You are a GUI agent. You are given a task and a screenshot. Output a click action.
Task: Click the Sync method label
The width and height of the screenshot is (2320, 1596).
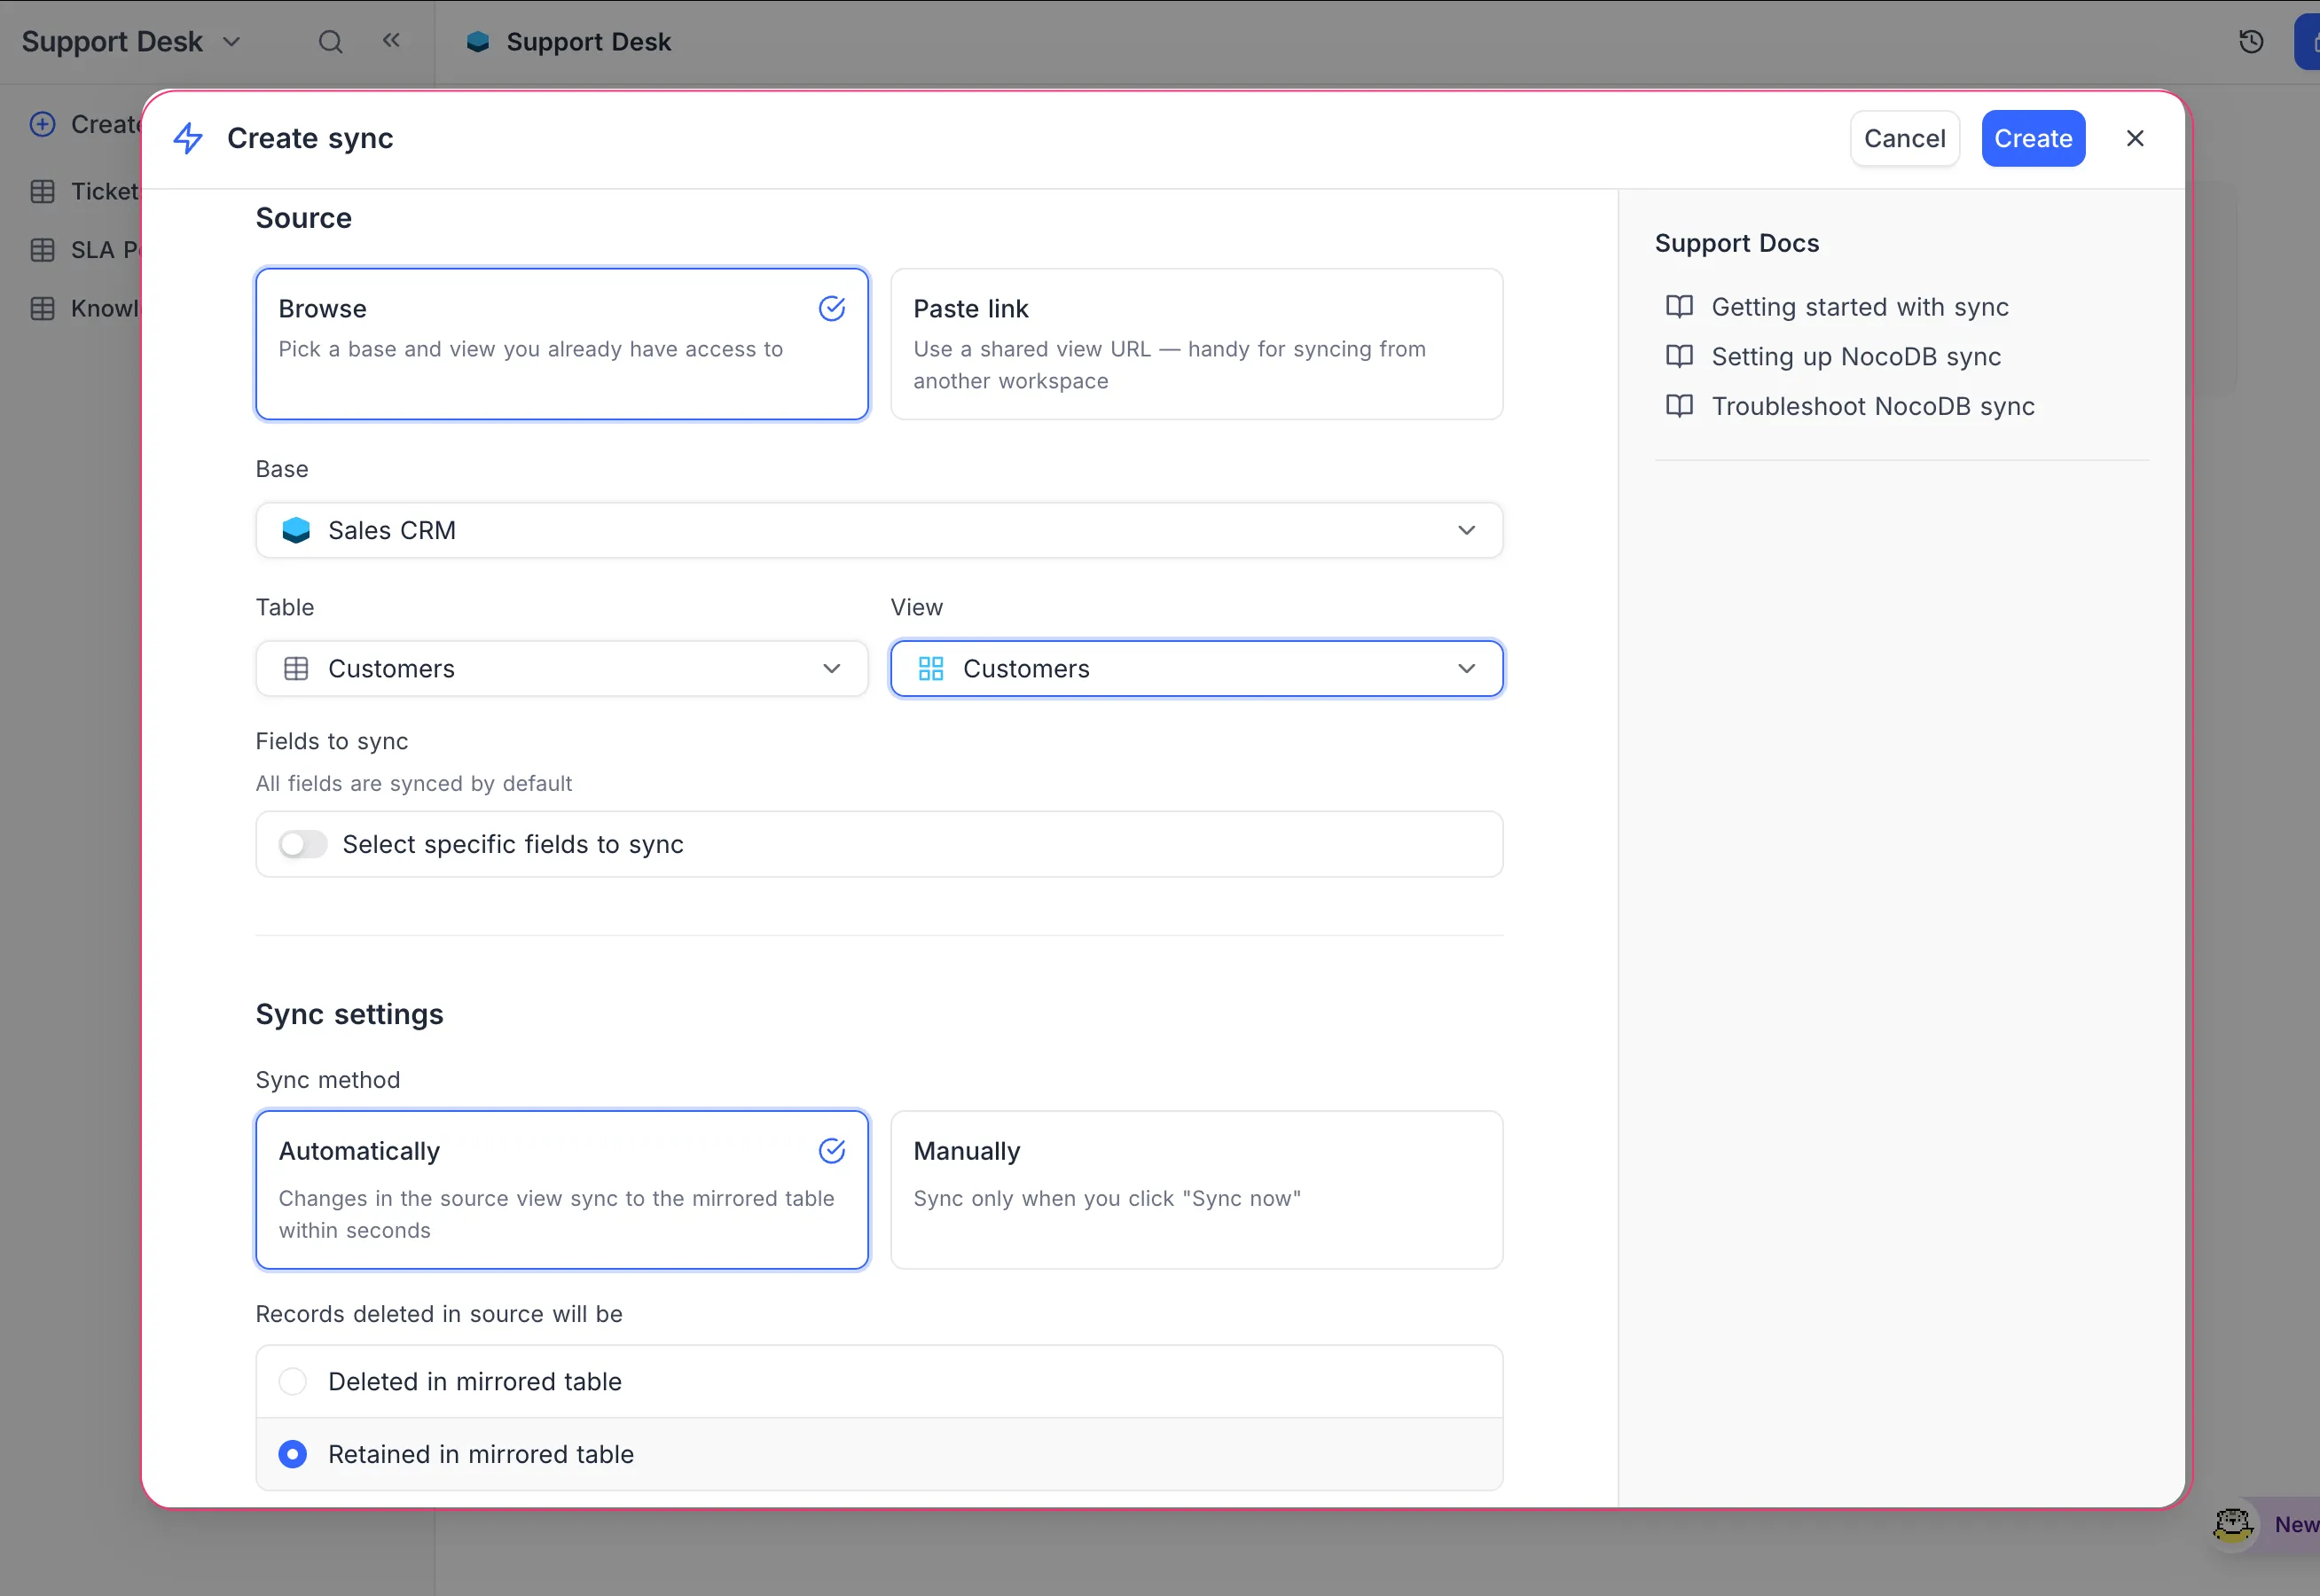click(328, 1080)
